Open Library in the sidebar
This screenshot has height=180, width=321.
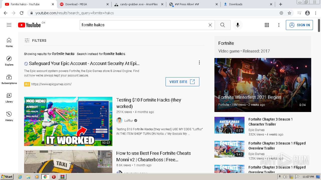tap(9, 98)
